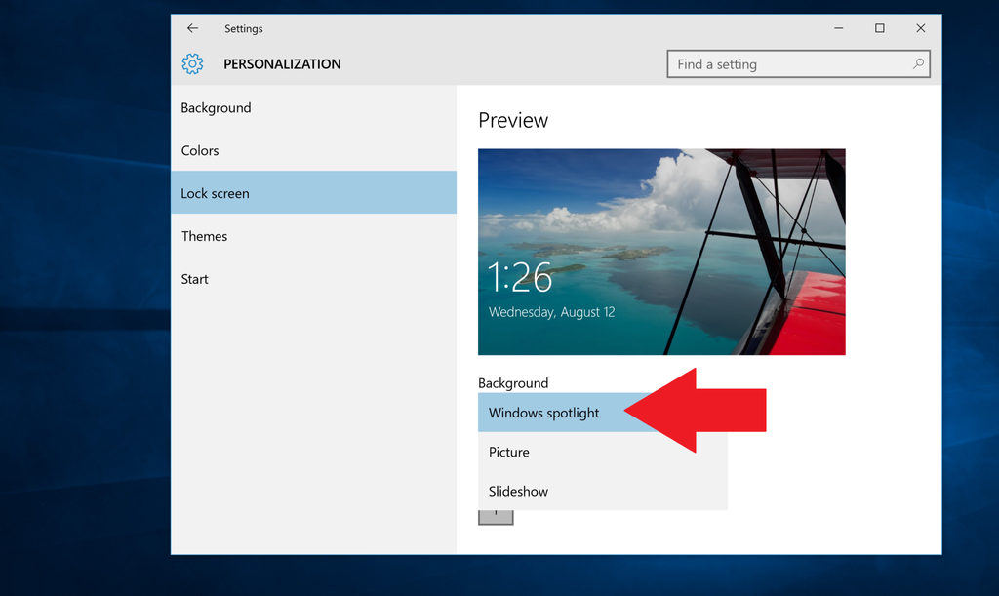Open the Start customization section
The height and width of the screenshot is (596, 999).
(x=194, y=279)
